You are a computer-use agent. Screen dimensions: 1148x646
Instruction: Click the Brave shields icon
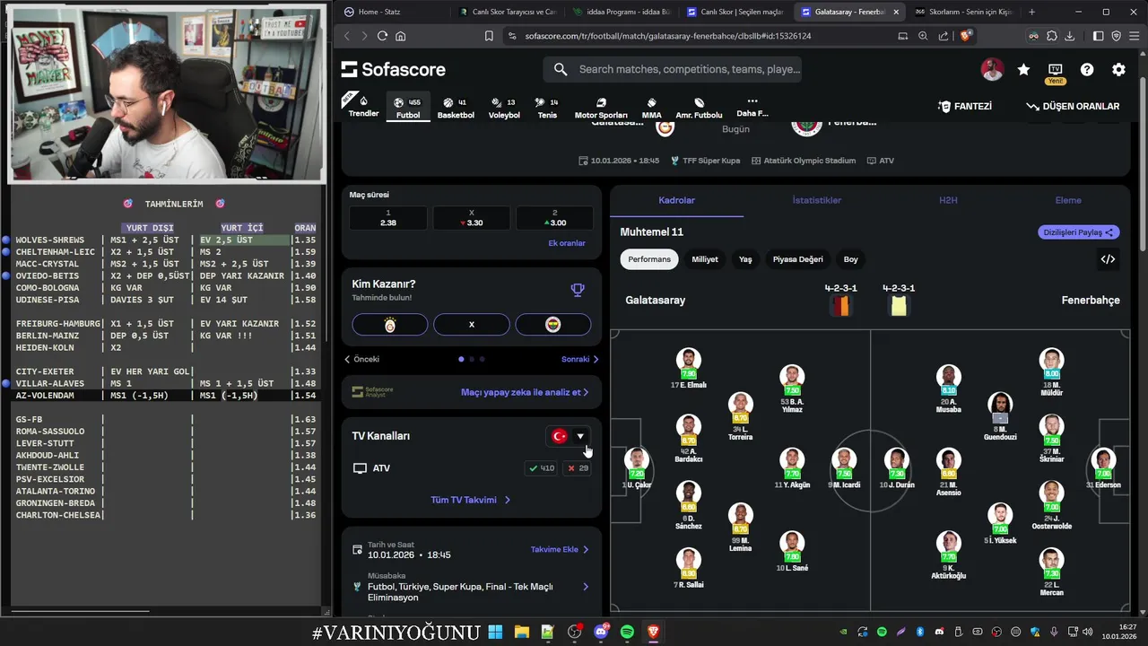click(965, 36)
